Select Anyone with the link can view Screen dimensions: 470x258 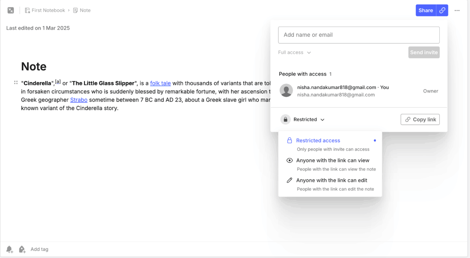[x=332, y=160]
